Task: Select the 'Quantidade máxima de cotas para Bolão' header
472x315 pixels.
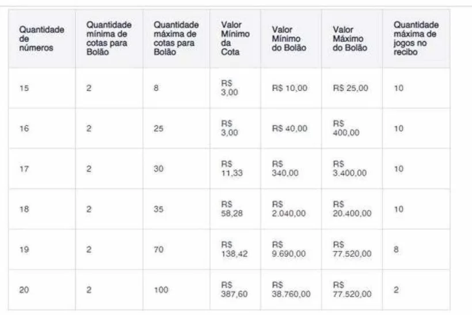Action: 176,39
